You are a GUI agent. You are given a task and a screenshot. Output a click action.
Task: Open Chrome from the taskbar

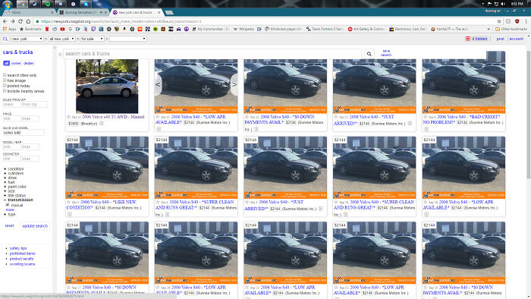coord(22,4)
